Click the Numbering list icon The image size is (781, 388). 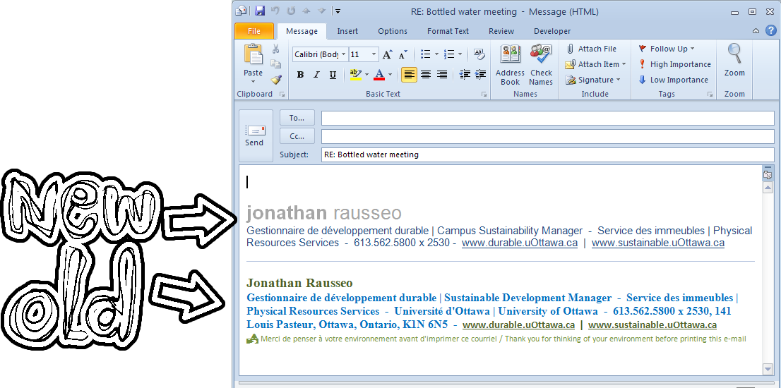449,54
